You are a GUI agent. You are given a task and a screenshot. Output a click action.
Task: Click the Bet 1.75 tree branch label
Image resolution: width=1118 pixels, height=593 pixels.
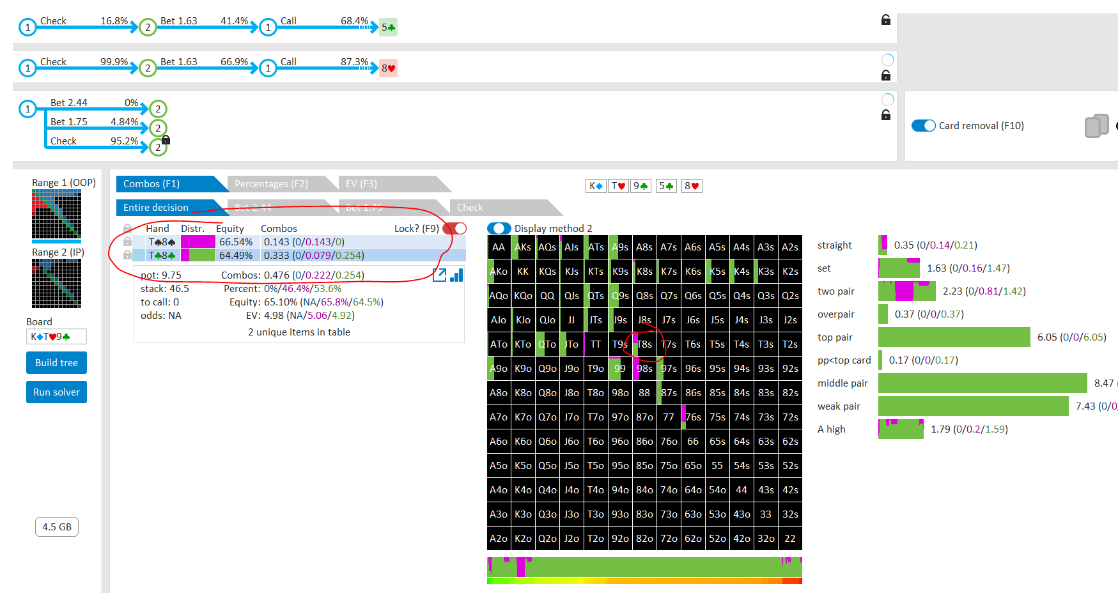[69, 122]
